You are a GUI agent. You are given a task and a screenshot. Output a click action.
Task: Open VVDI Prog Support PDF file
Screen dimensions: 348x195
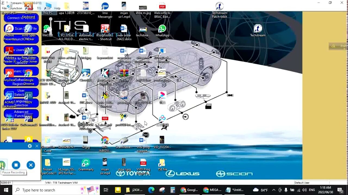pos(143,167)
